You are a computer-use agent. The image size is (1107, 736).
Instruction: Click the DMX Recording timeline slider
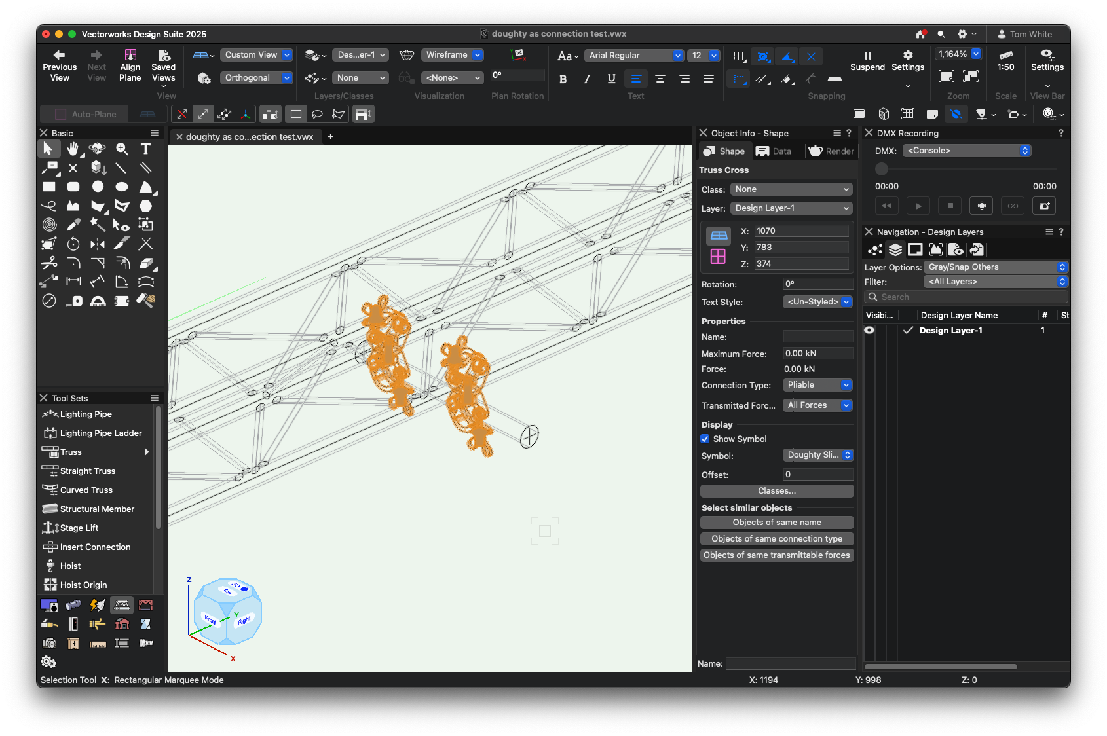coord(882,169)
